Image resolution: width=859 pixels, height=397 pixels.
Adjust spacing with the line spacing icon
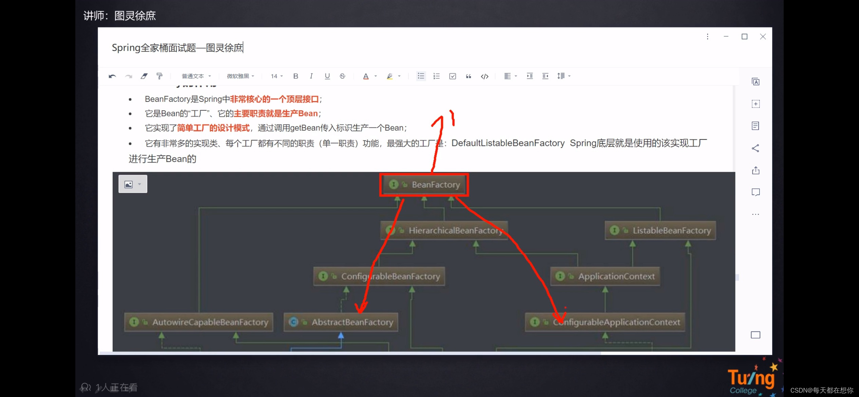tap(561, 76)
